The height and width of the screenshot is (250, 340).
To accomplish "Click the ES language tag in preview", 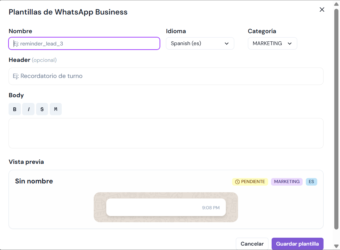I will click(x=311, y=182).
